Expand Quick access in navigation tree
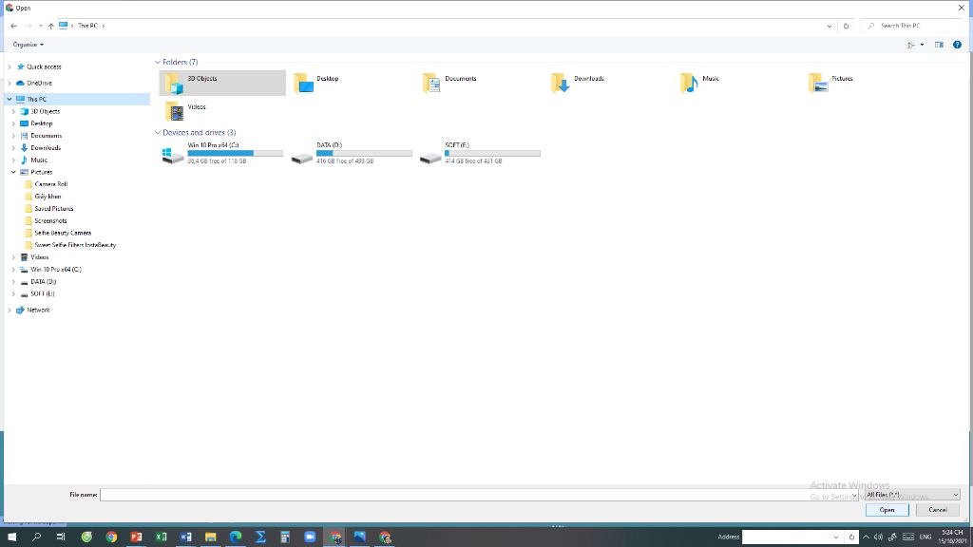This screenshot has height=547, width=973. [10, 67]
